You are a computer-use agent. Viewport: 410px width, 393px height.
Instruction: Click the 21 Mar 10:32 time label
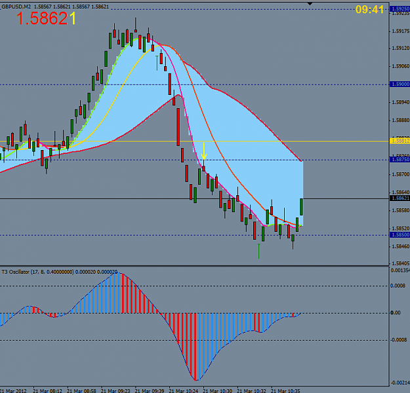pos(251,390)
